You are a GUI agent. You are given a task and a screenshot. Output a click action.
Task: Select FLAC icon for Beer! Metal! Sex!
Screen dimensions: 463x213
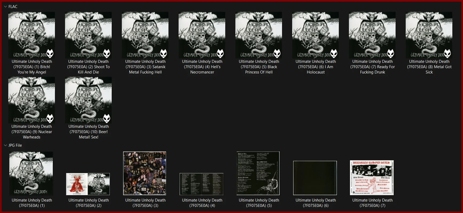pyautogui.click(x=88, y=100)
